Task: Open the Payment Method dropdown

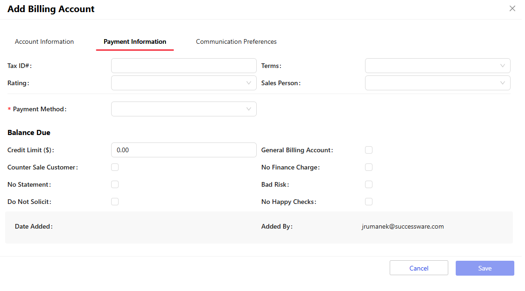Action: (x=184, y=109)
